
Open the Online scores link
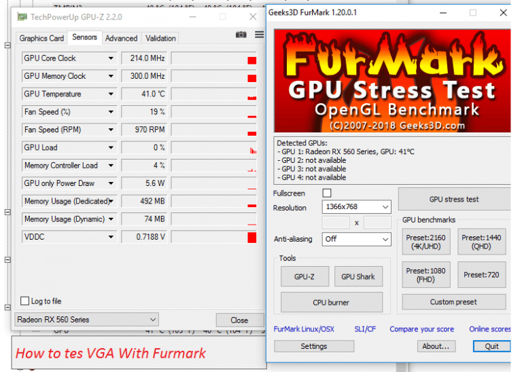489,329
